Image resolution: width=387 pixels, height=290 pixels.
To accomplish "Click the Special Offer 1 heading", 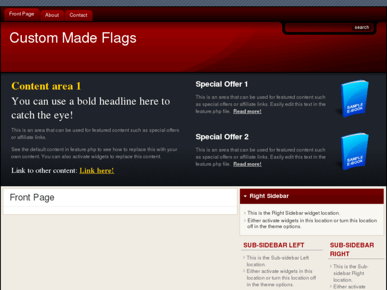I will click(221, 84).
